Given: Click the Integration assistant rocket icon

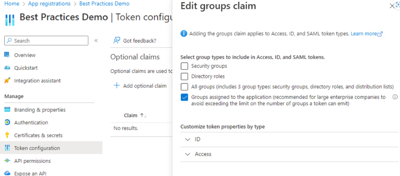Looking at the screenshot, I should [x=7, y=81].
